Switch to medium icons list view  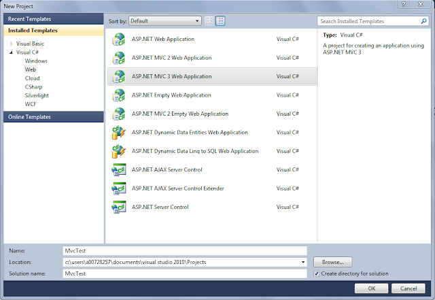pyautogui.click(x=220, y=21)
